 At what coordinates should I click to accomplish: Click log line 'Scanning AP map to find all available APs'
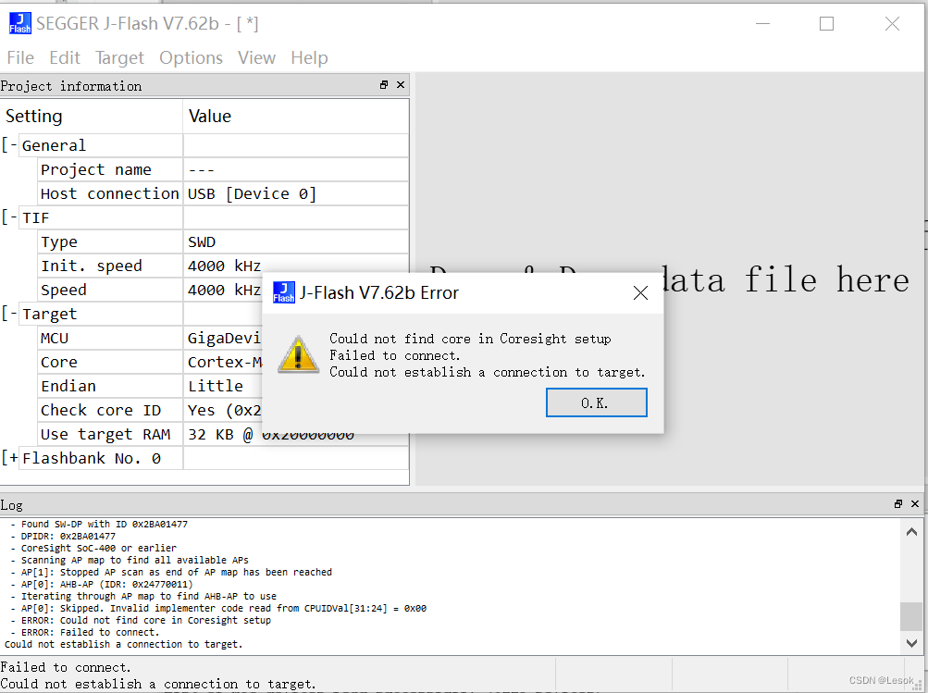tap(135, 560)
